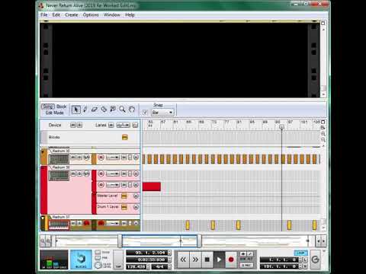Click the navigator right resize handle

200,241
